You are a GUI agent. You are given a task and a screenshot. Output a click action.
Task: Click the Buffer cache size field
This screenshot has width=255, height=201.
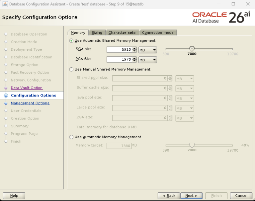[x=140, y=88]
